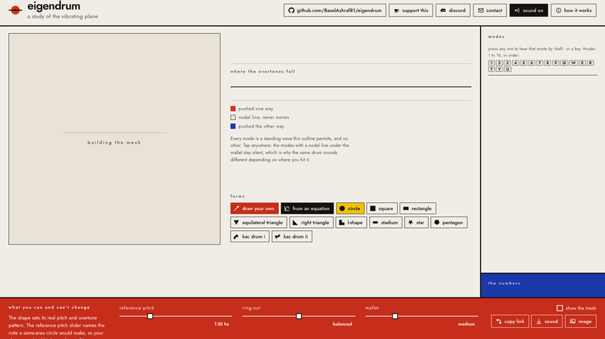The width and height of the screenshot is (605, 339).
Task: Select the draw your own form
Action: pyautogui.click(x=254, y=208)
